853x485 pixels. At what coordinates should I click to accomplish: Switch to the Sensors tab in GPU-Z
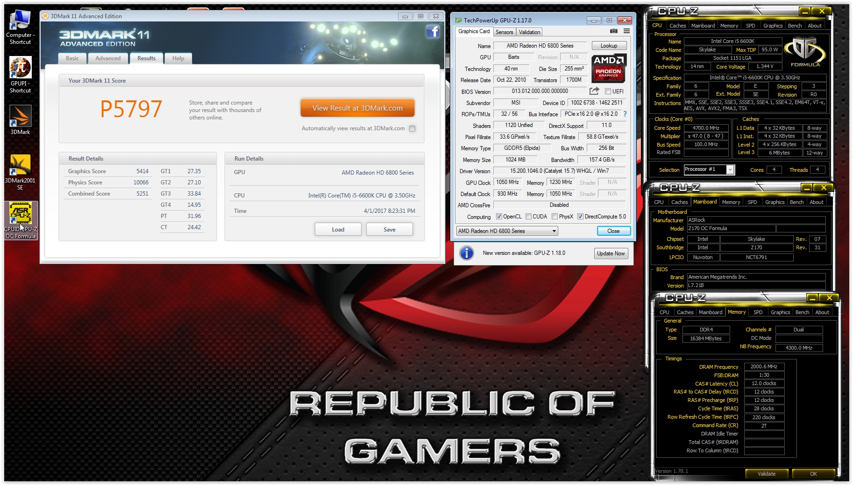(x=504, y=32)
